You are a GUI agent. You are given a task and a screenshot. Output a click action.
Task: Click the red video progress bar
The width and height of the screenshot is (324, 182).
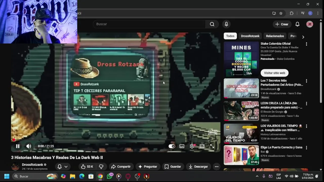coord(116,140)
